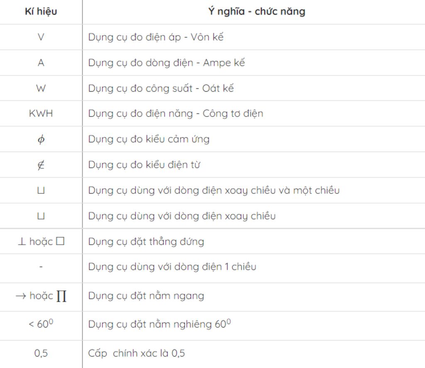Viewport: 425px width, 368px height.
Task: Click the ∏ horizontal placement symbol
Action: point(61,296)
